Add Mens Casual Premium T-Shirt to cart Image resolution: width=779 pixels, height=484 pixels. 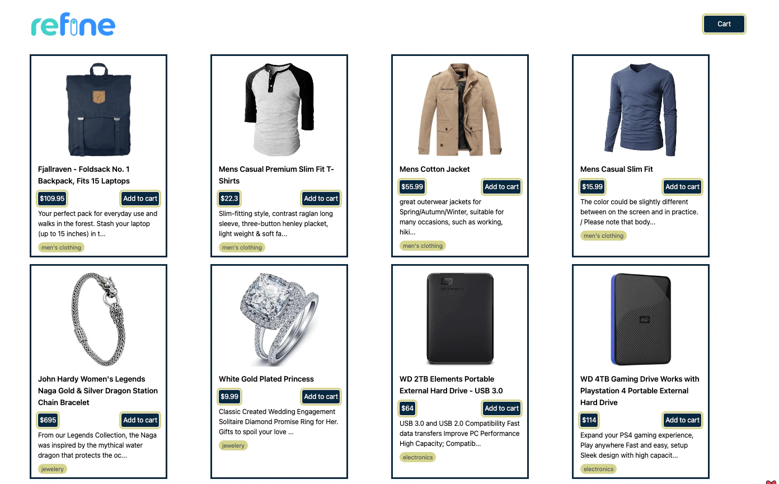(x=321, y=199)
